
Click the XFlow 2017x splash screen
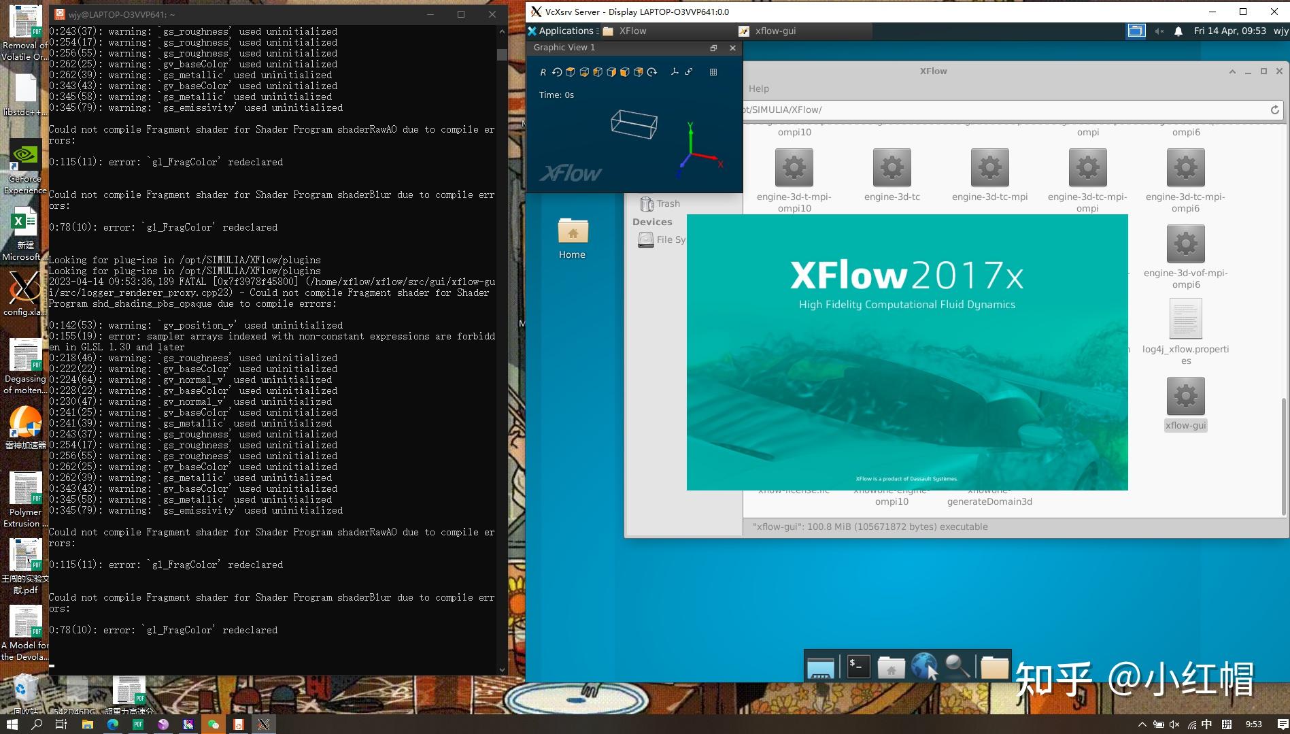tap(907, 352)
